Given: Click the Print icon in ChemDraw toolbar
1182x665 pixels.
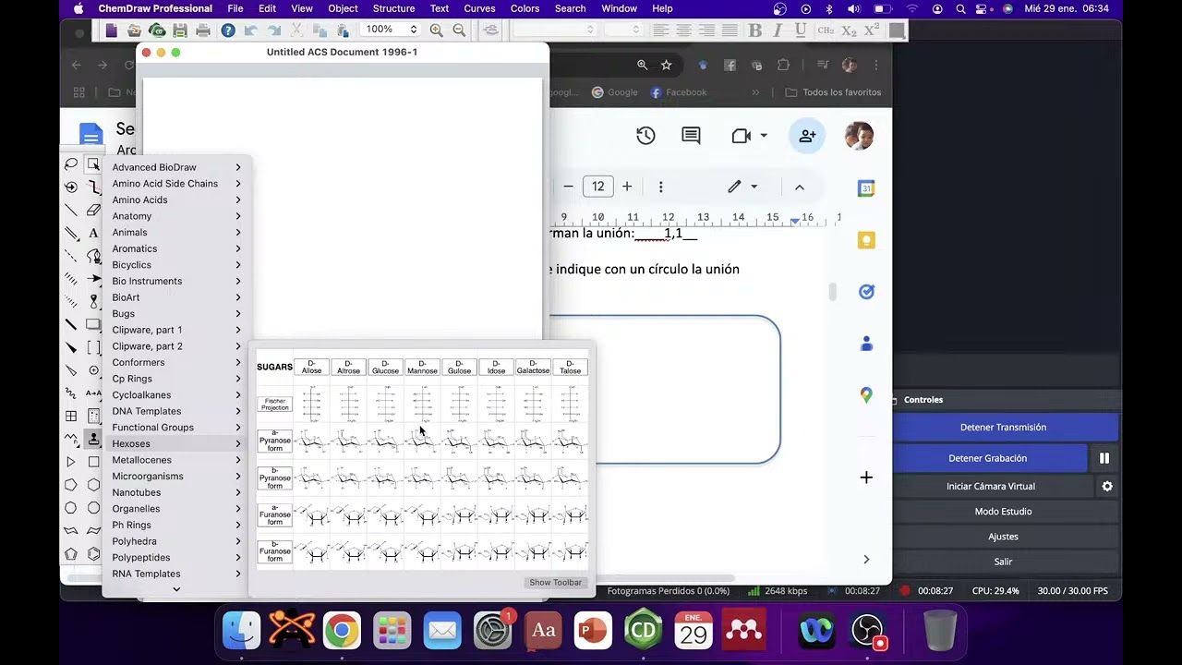Looking at the screenshot, I should (203, 30).
